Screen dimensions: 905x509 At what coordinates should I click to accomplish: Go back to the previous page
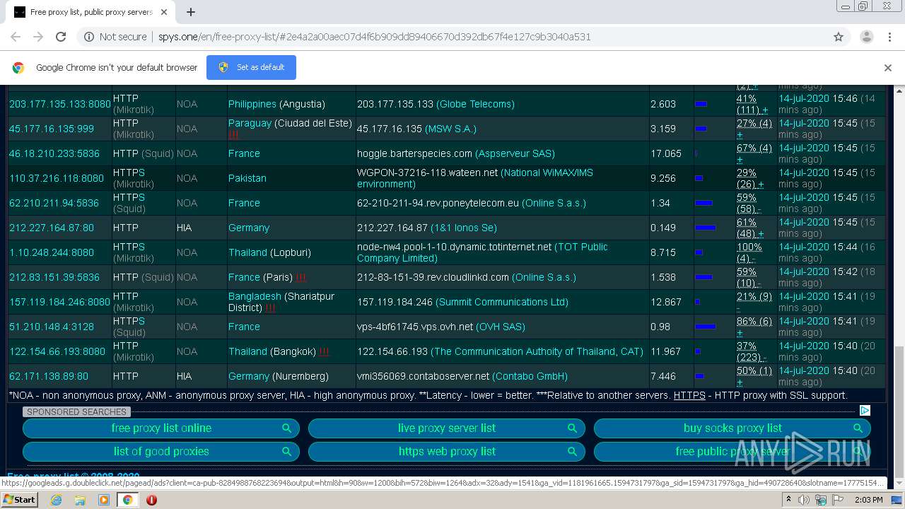click(16, 37)
